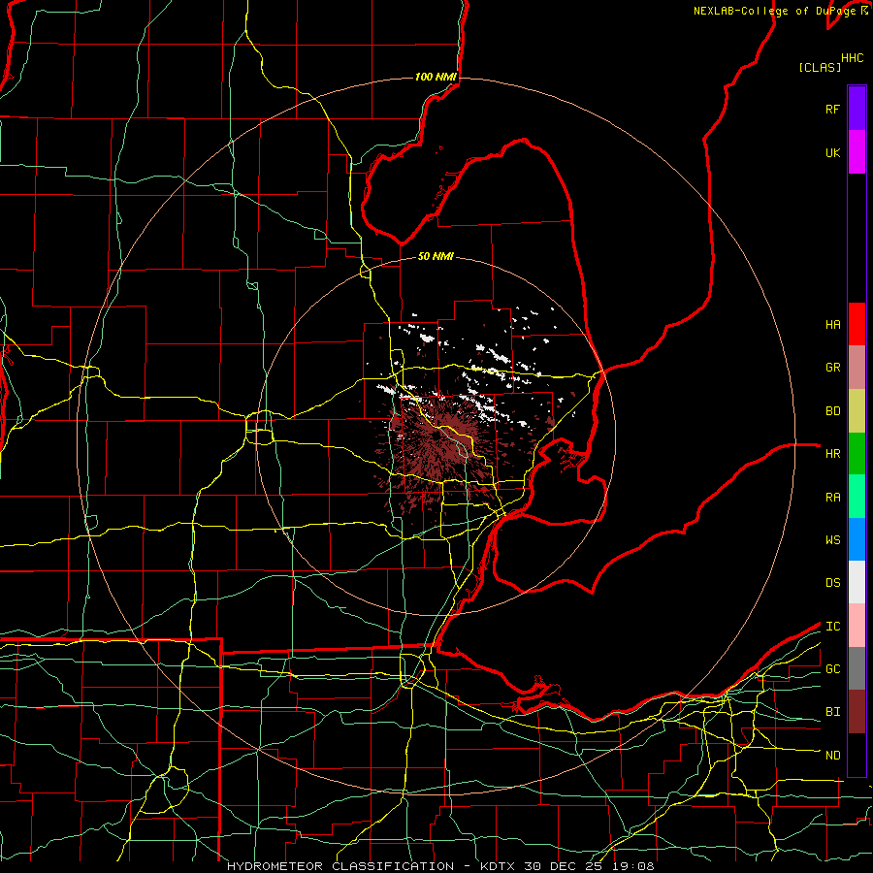This screenshot has height=873, width=873.
Task: Click the RF legend label
Action: click(x=832, y=109)
